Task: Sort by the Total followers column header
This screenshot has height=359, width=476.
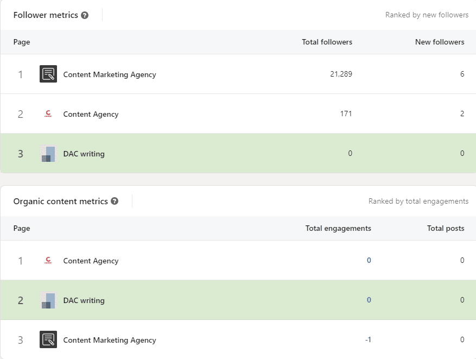Action: click(327, 42)
